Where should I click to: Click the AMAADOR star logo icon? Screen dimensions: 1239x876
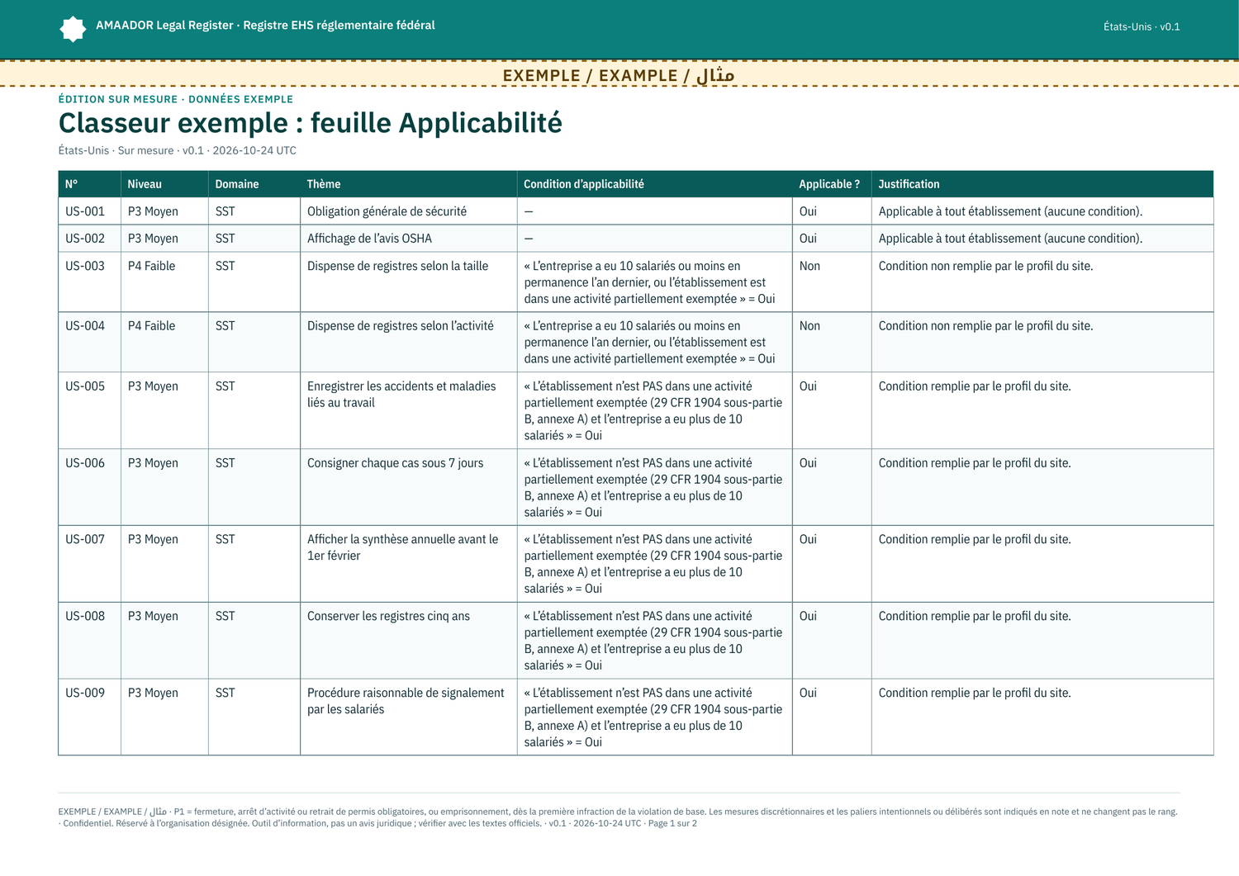(x=73, y=29)
